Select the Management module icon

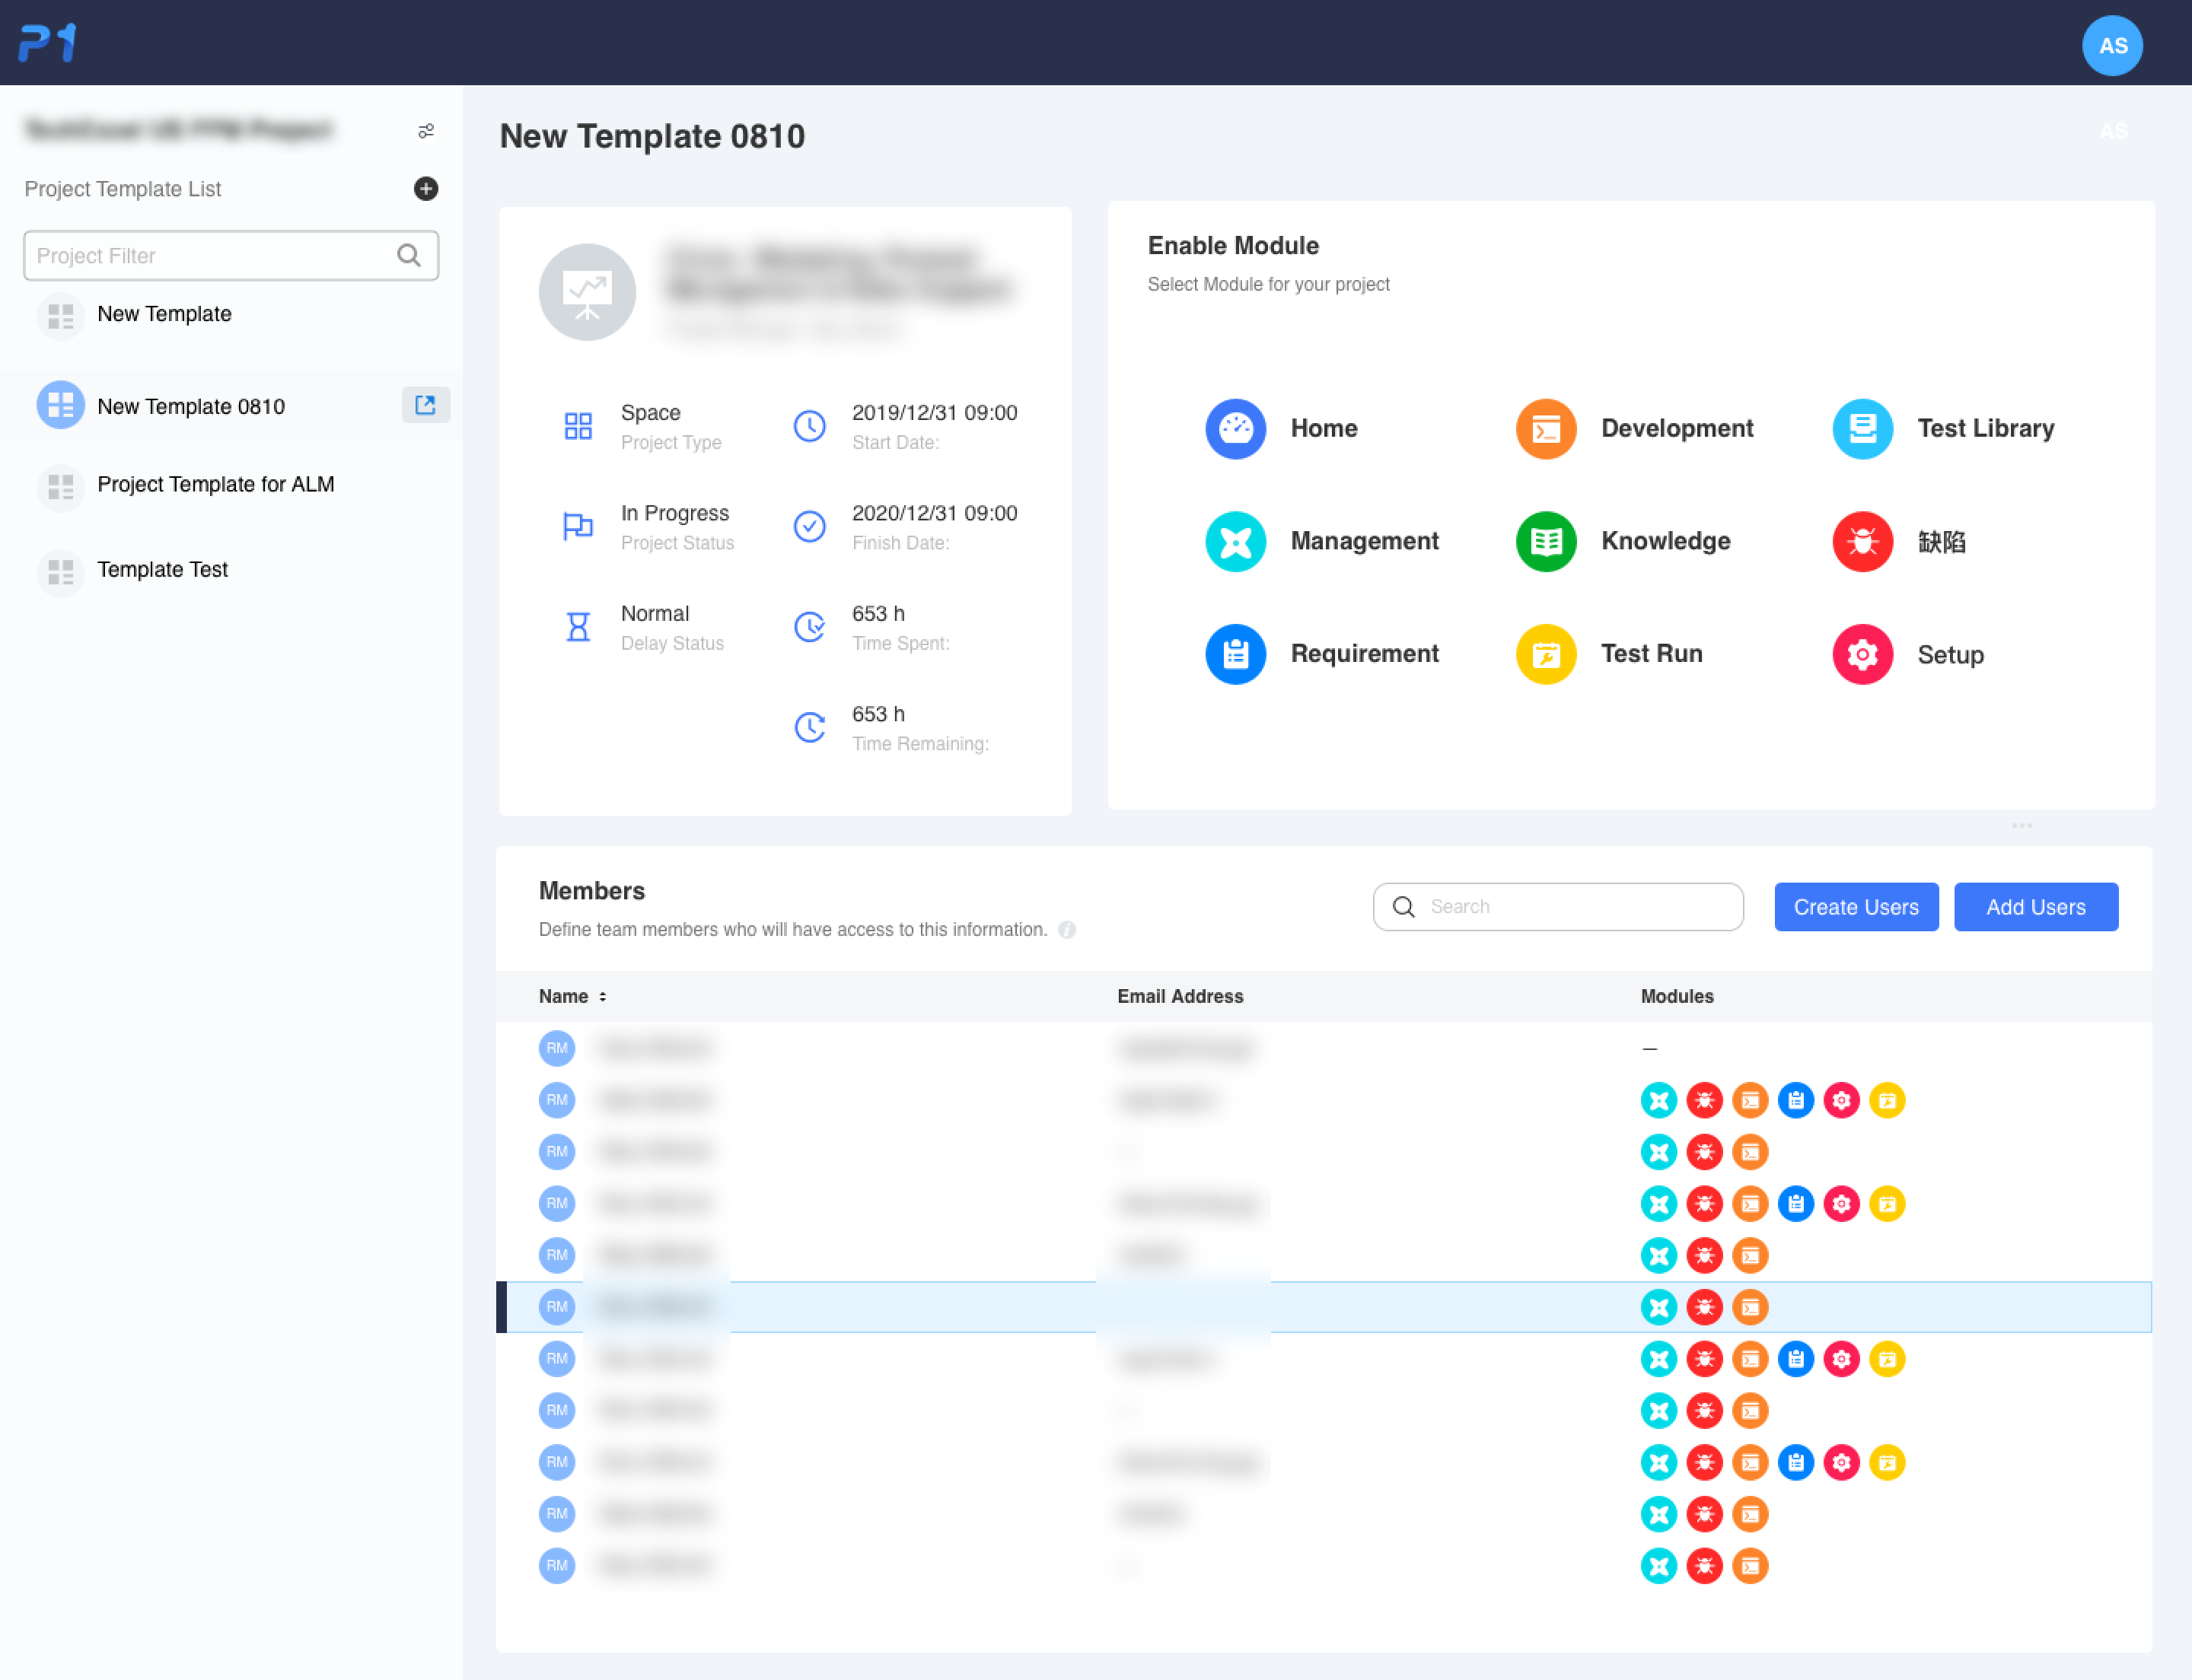pyautogui.click(x=1235, y=541)
